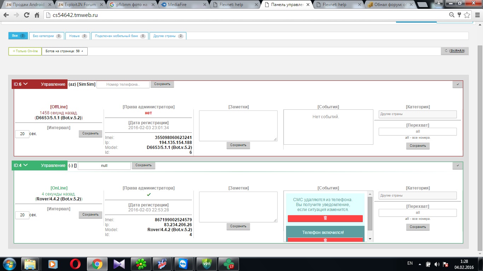Save the interval for ID:4
The height and width of the screenshot is (271, 483).
coord(91,215)
